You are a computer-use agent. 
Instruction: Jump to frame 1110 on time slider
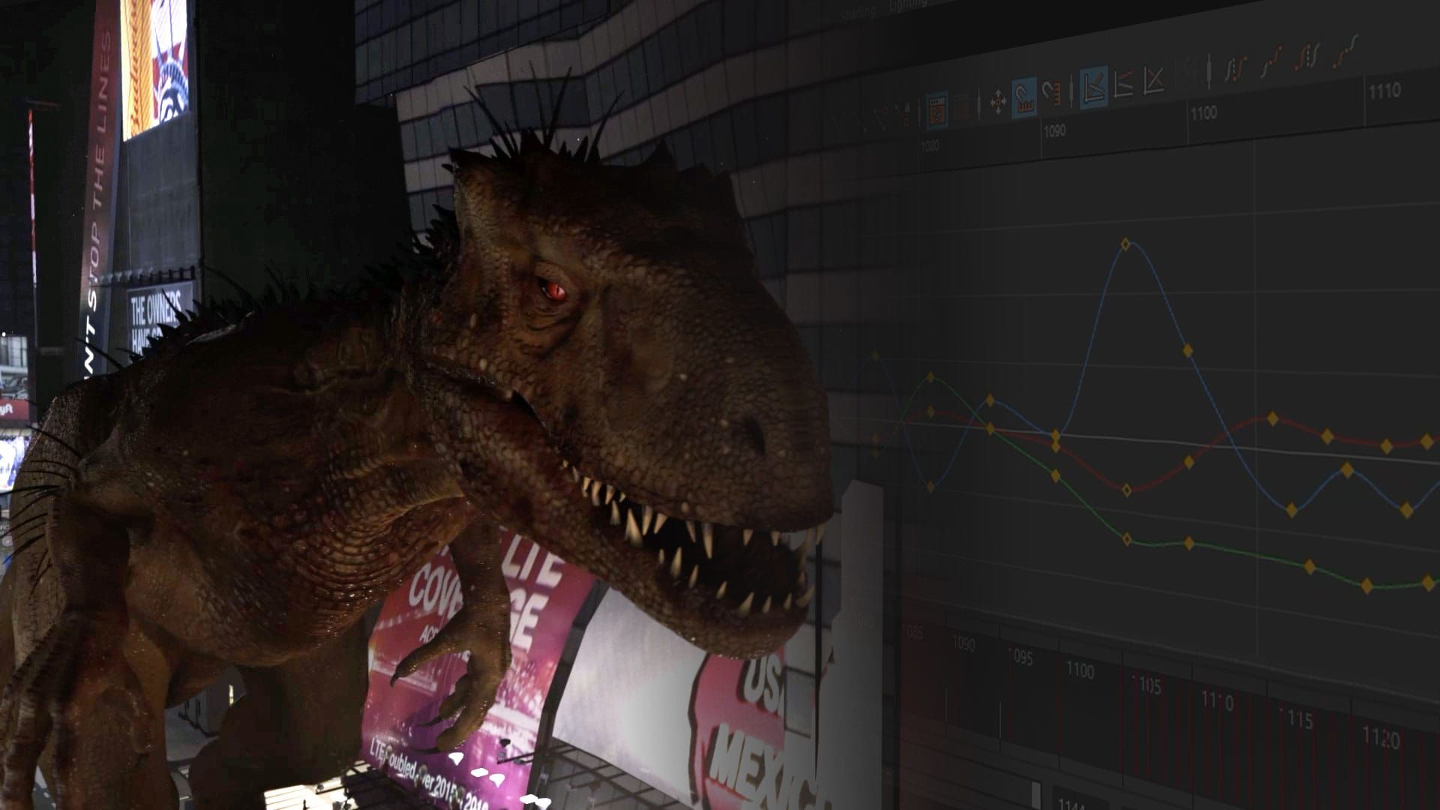click(1217, 702)
